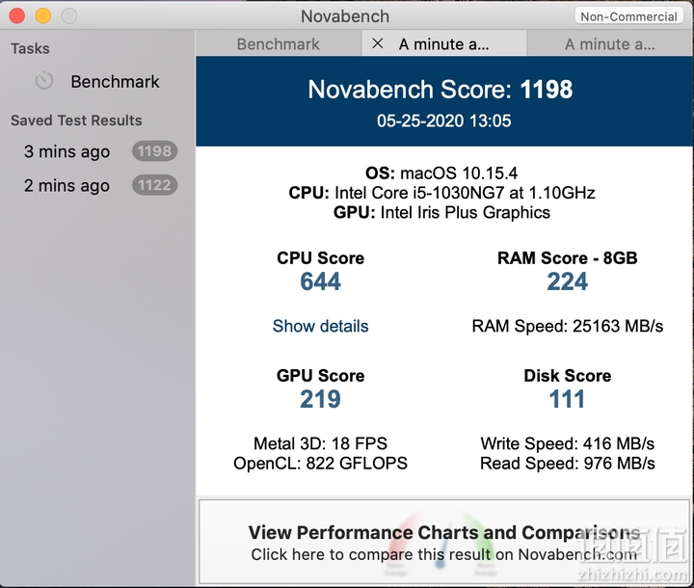Open View Performance Charts and Comparisons banner
Viewport: 694px width, 588px height.
tap(444, 542)
